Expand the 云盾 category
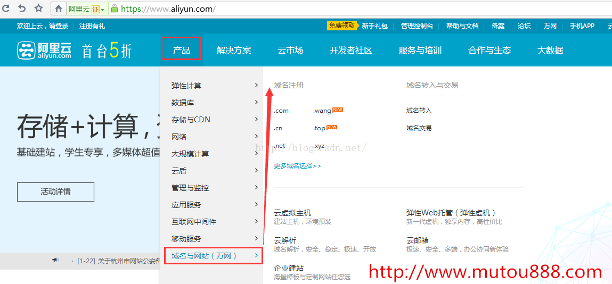The image size is (612, 284). coord(211,171)
